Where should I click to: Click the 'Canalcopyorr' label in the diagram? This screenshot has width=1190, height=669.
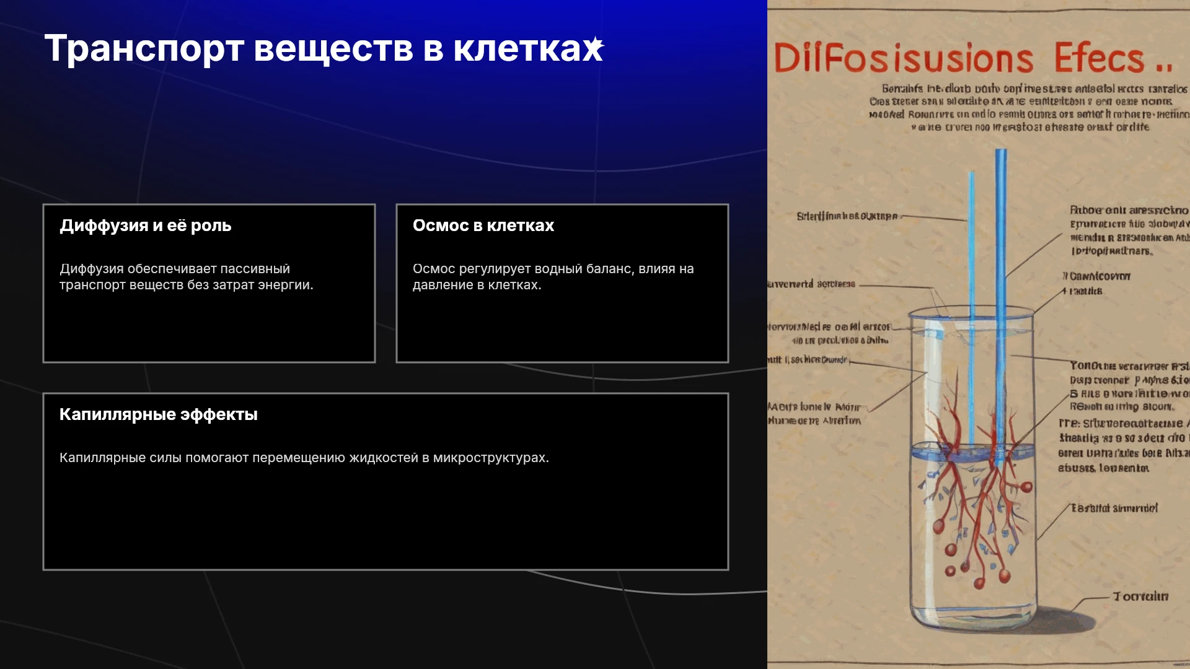[x=1097, y=276]
